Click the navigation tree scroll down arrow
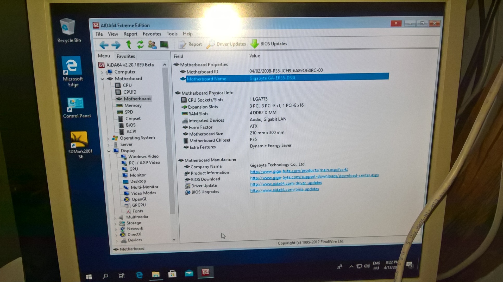Screen dimensions: 503x282 (174, 240)
